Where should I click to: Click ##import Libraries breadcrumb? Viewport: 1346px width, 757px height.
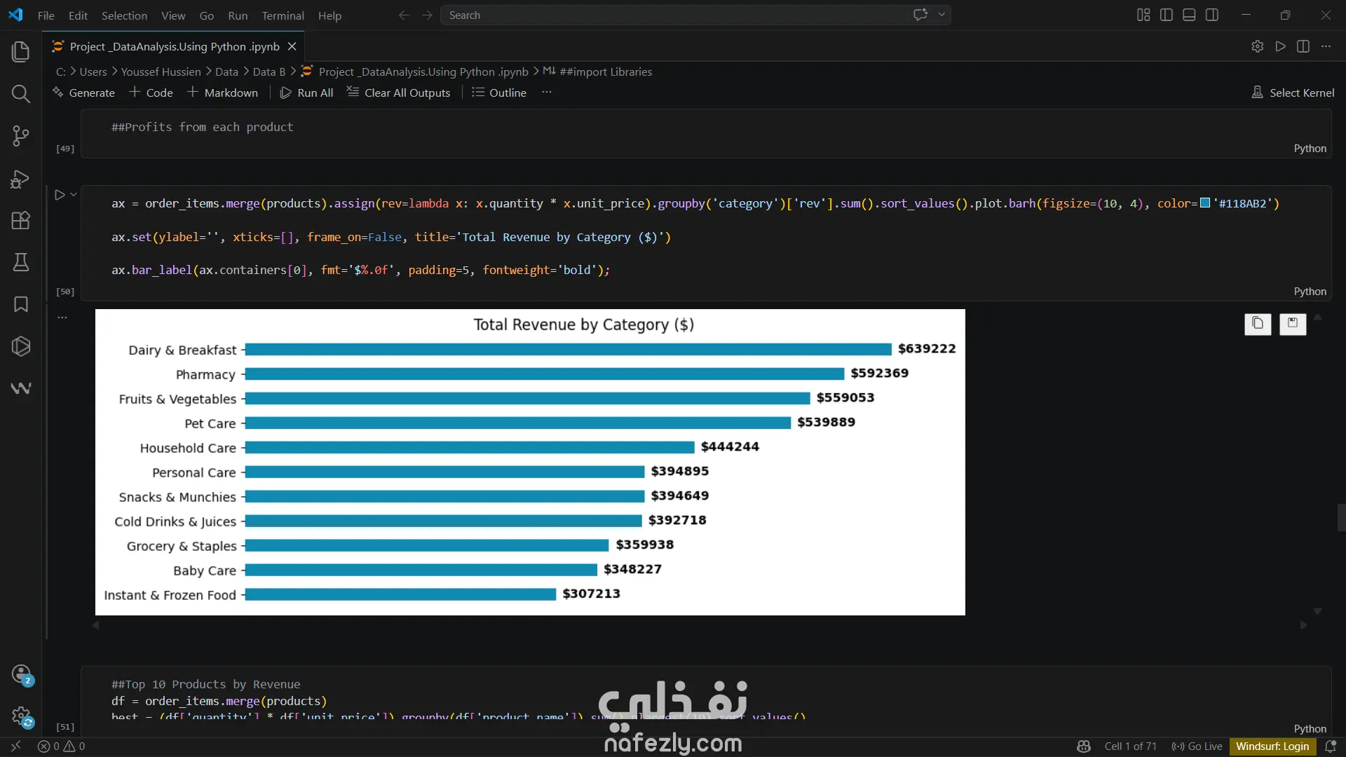598,71
